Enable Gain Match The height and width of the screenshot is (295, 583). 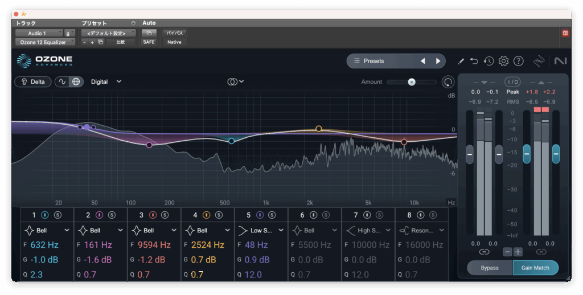pos(535,268)
